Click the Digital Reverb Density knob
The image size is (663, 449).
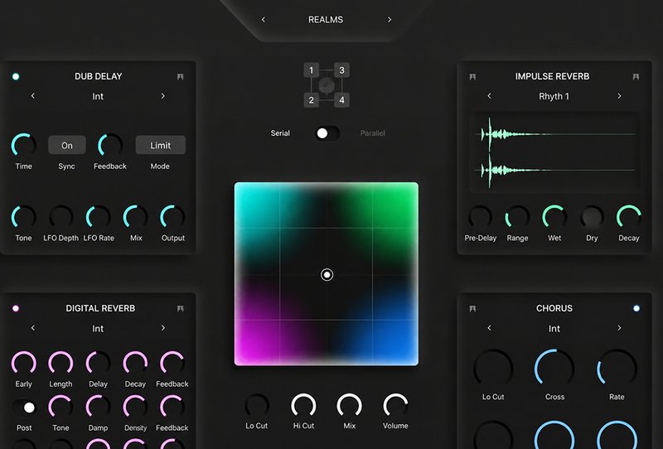pos(135,407)
